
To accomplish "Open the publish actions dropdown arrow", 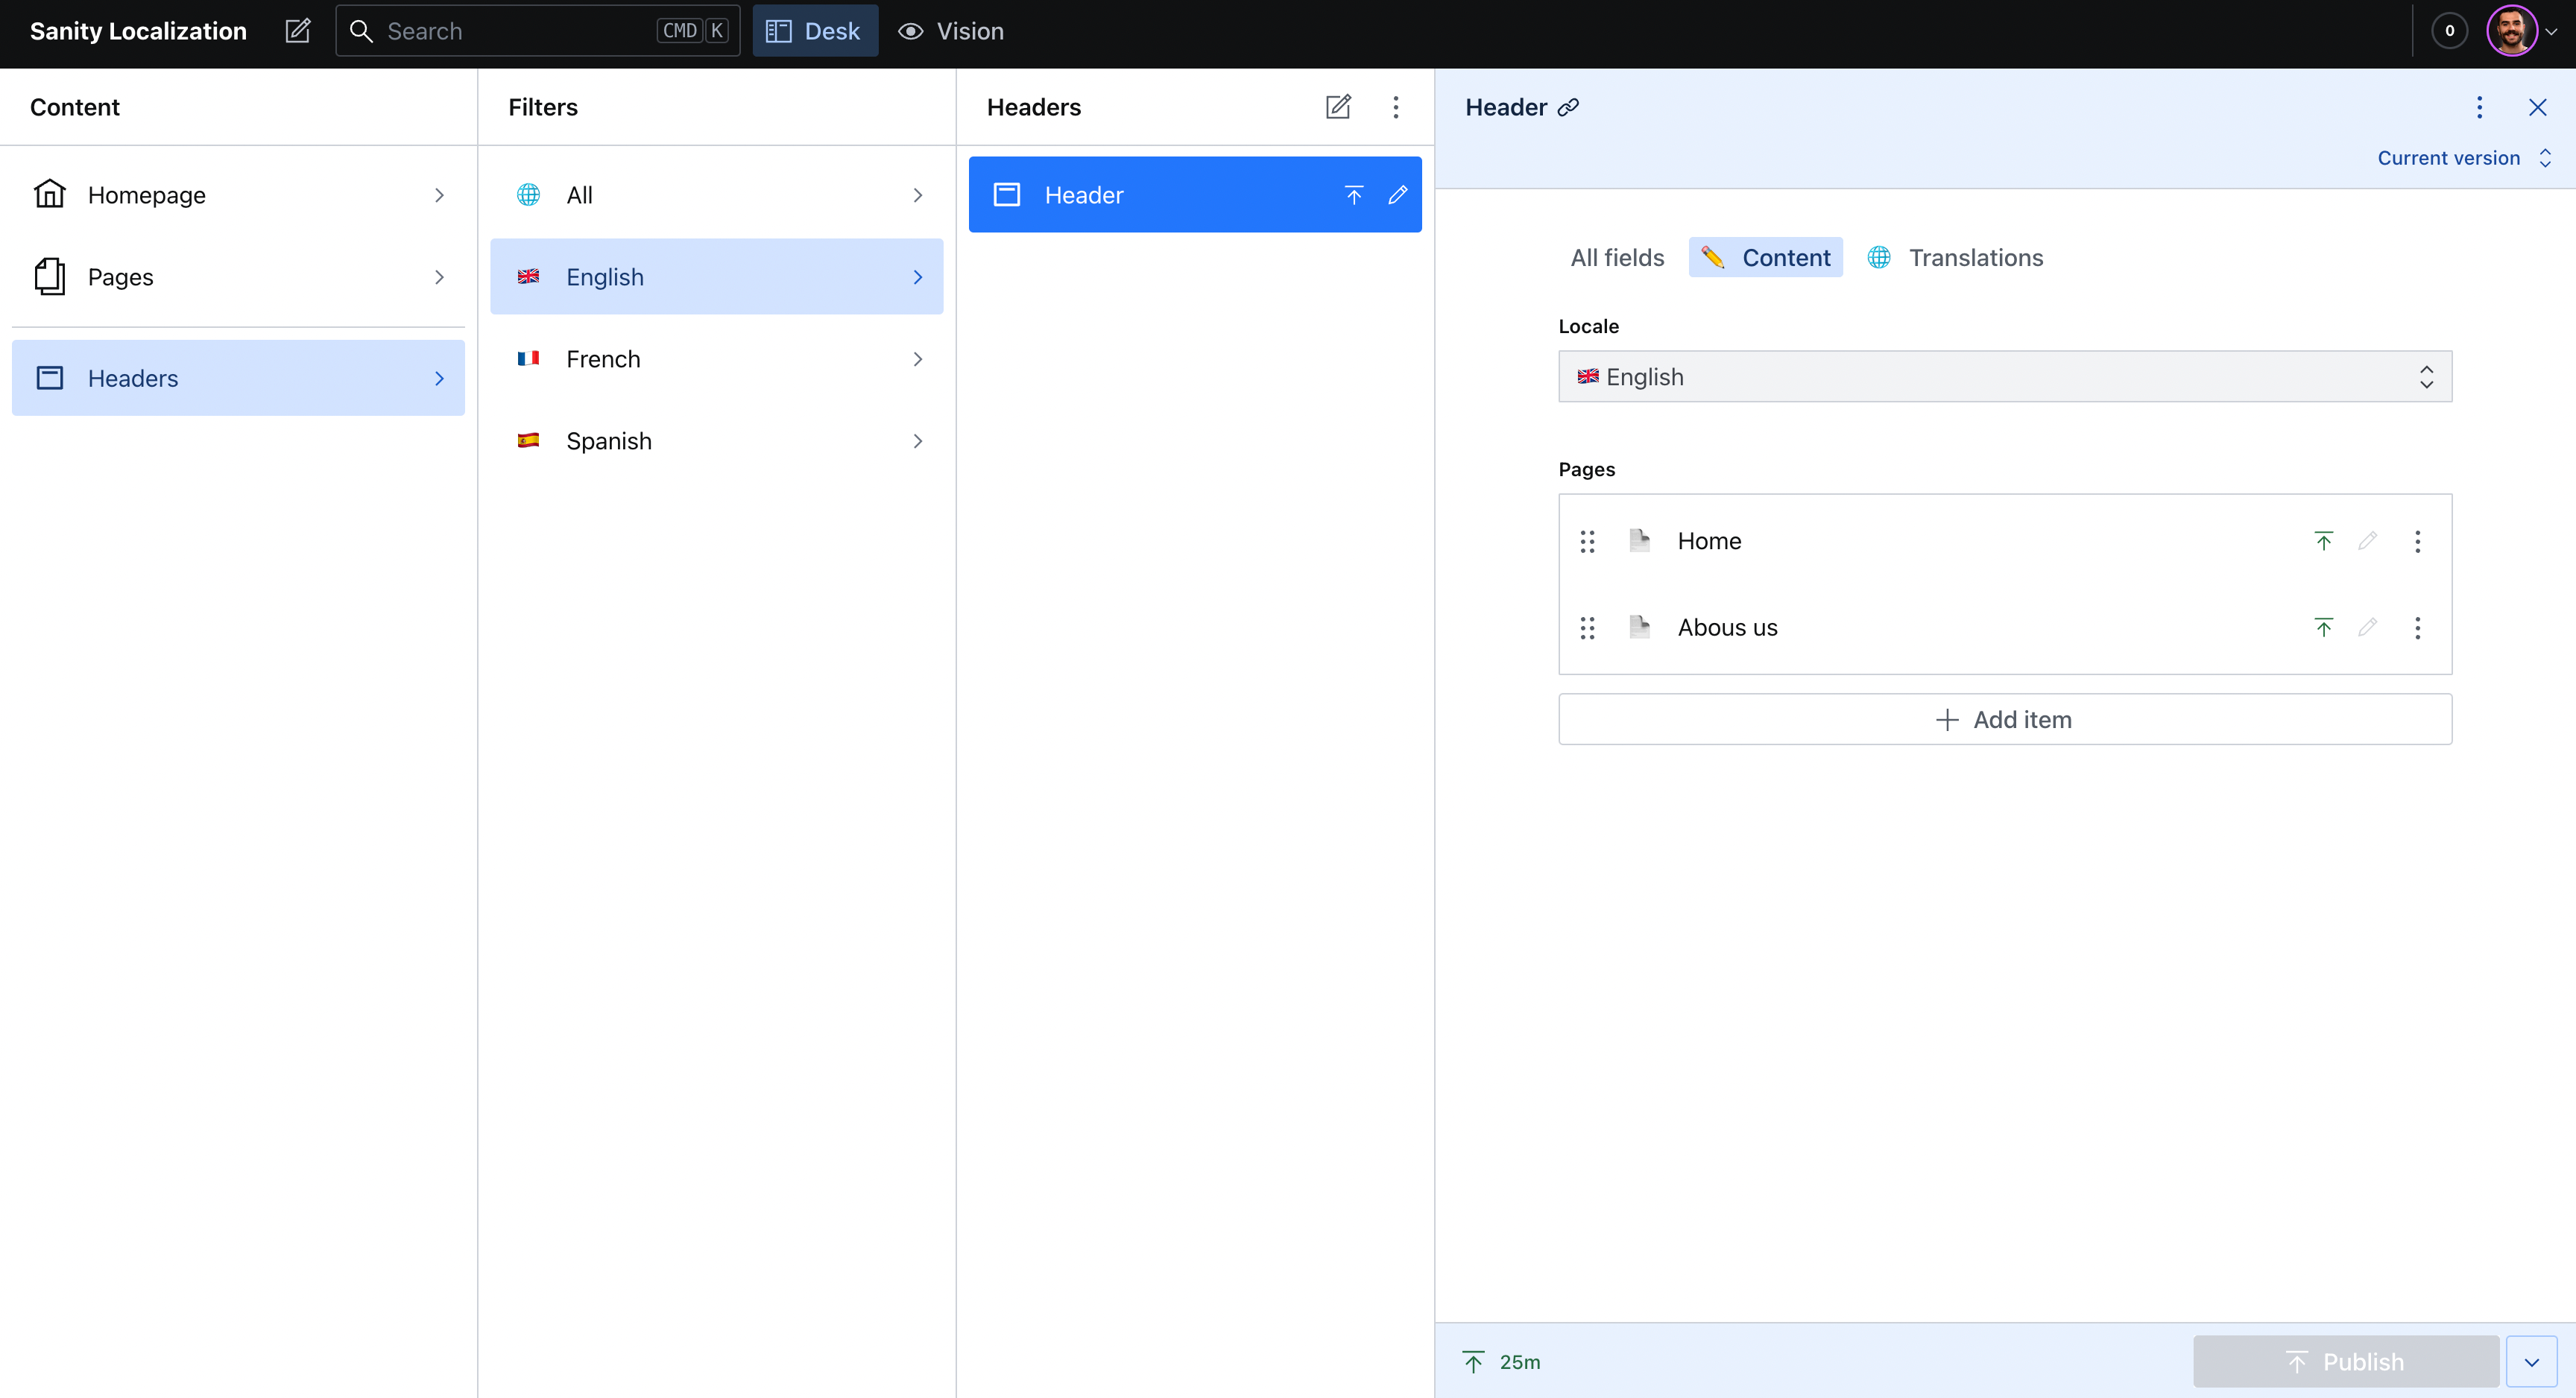I will pyautogui.click(x=2531, y=1362).
